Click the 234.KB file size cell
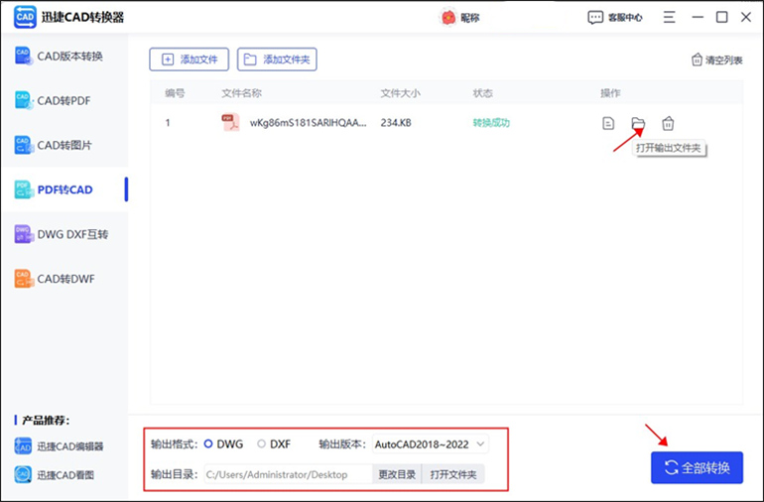 coord(396,123)
